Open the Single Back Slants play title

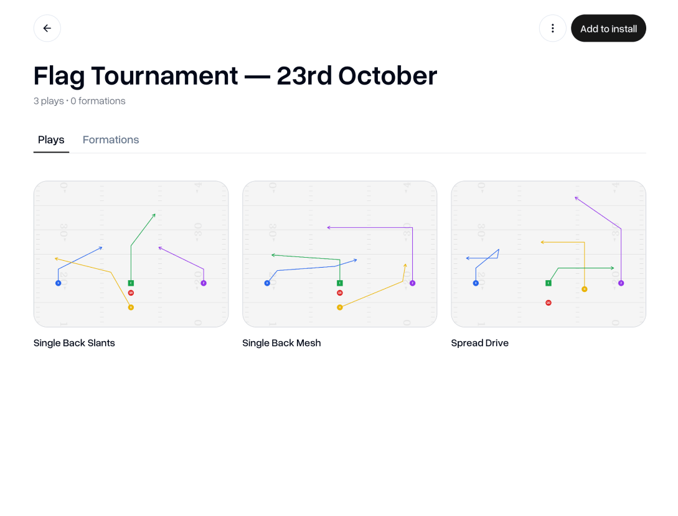click(x=74, y=343)
